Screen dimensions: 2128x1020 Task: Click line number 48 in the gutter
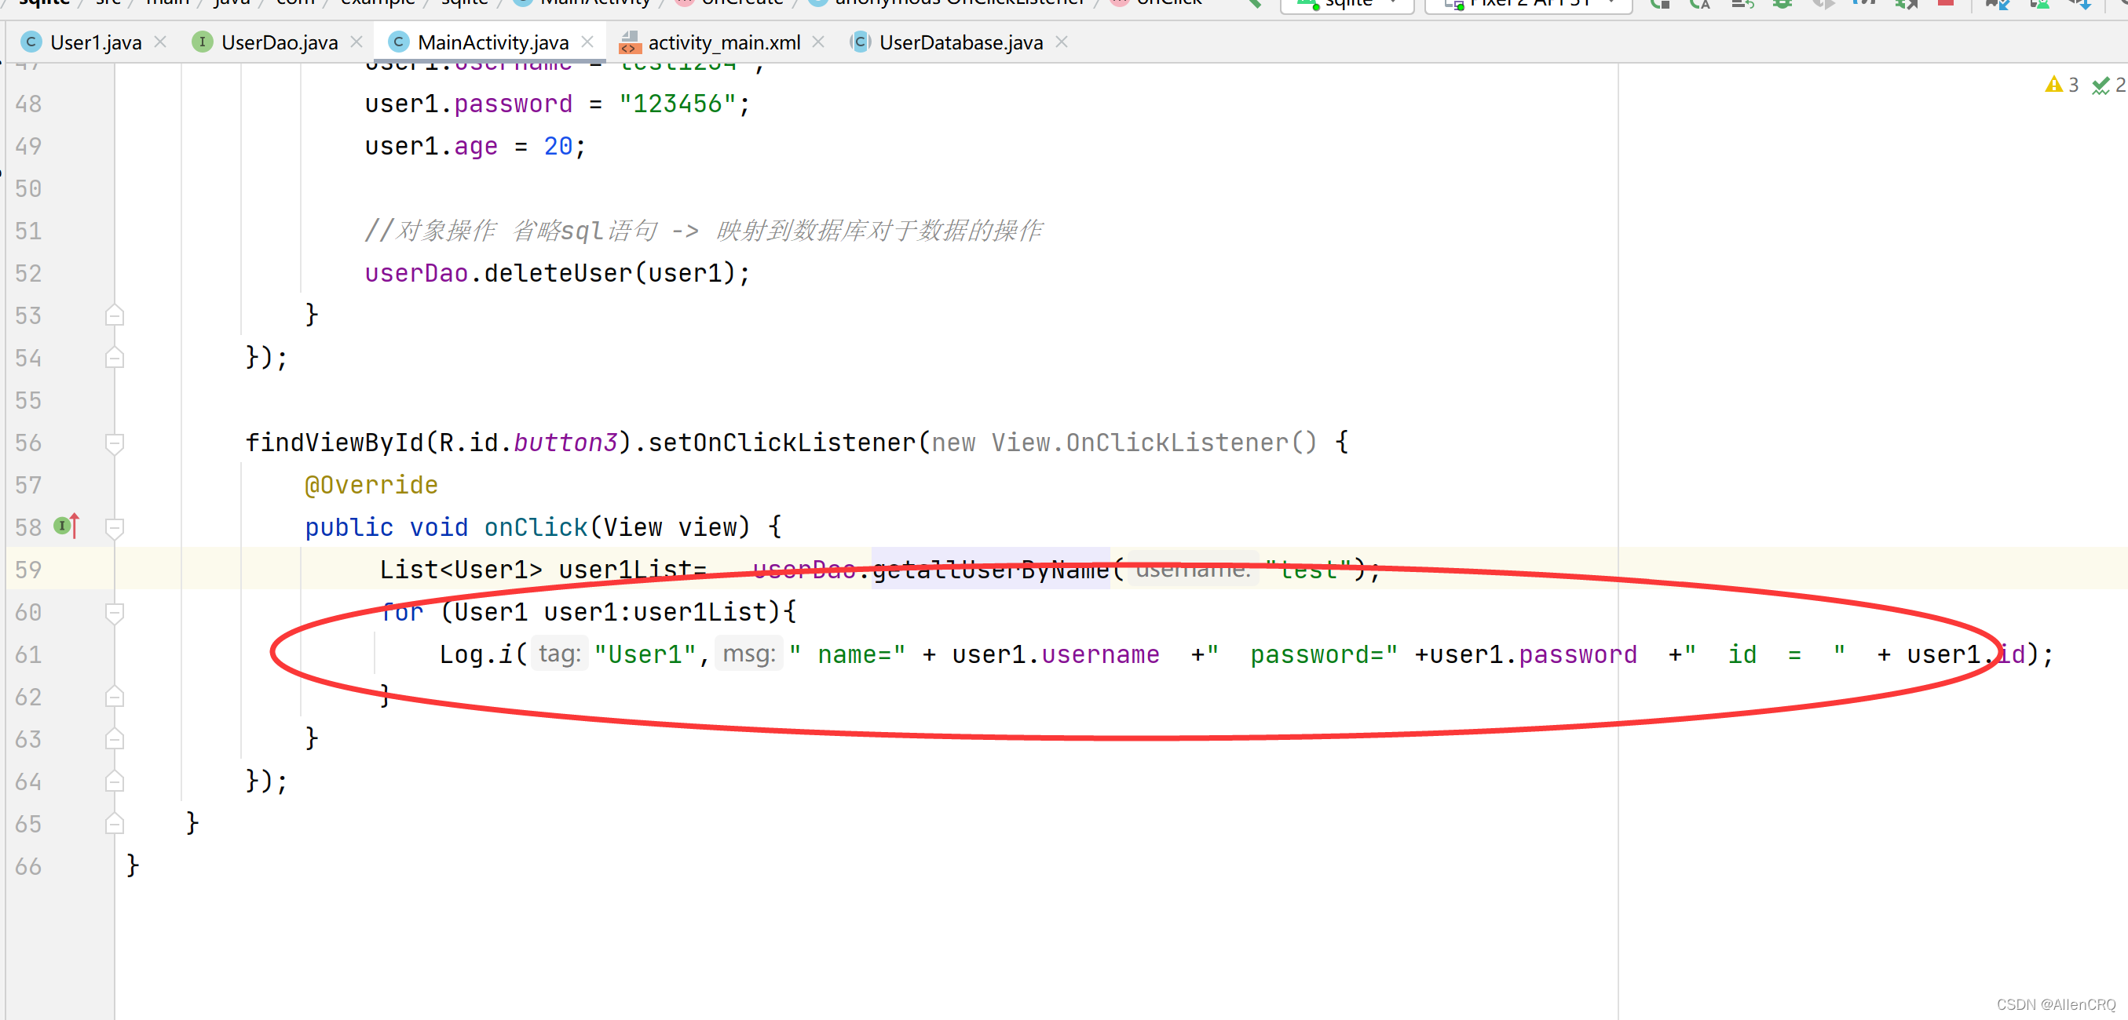point(28,104)
